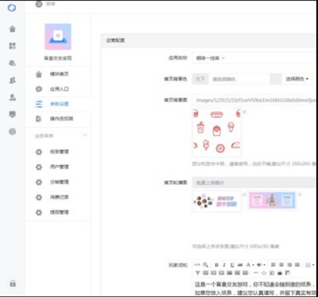318x297 pixels.
Task: Click the highlight color marker icon
Action: (259, 265)
